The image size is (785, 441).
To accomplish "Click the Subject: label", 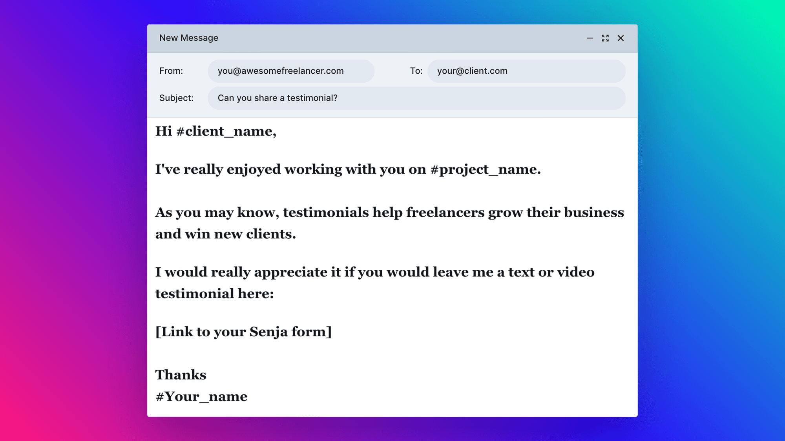I will [x=176, y=98].
